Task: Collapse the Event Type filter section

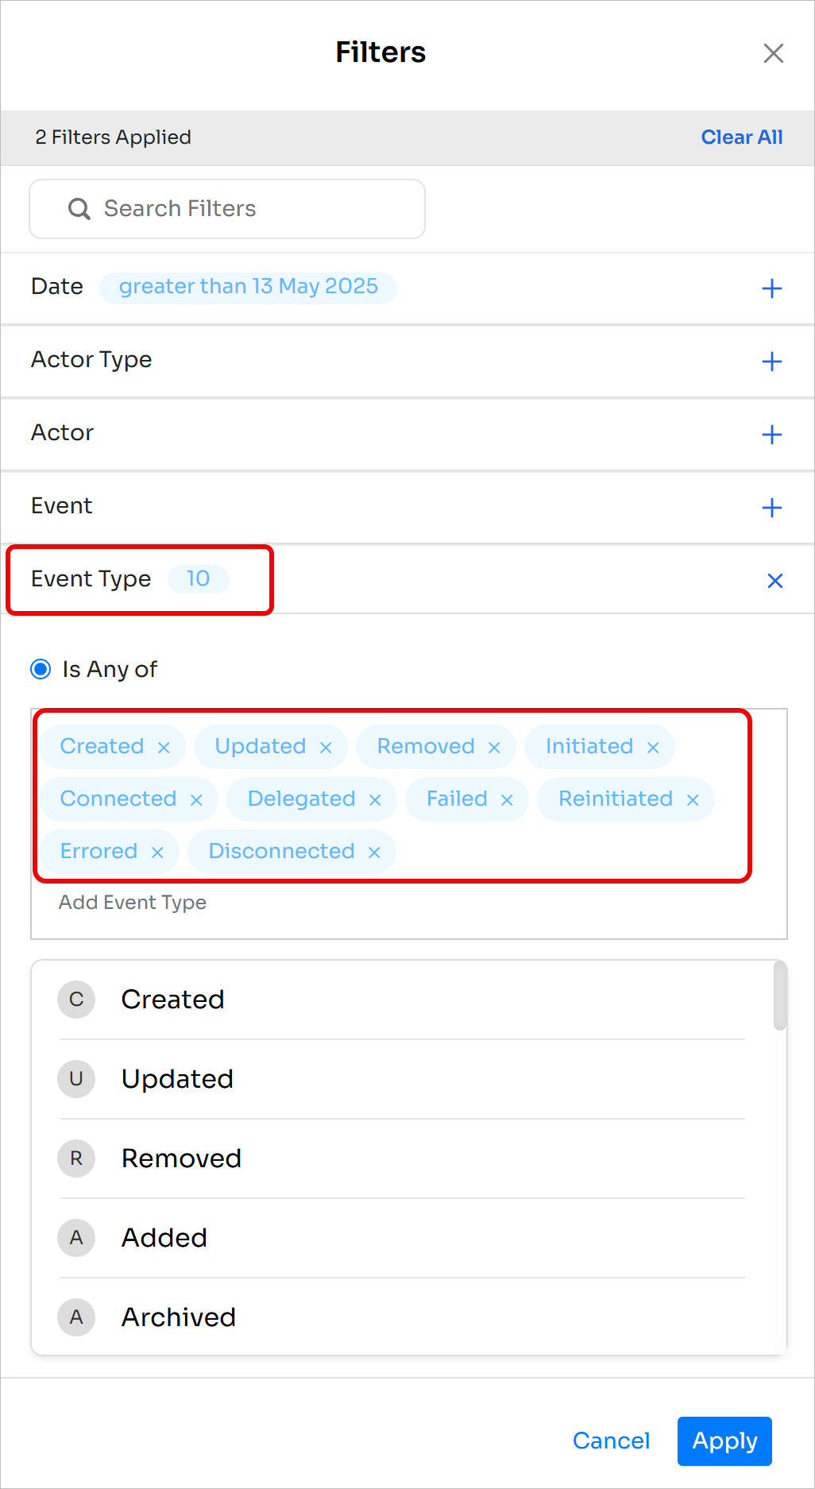Action: click(x=775, y=581)
